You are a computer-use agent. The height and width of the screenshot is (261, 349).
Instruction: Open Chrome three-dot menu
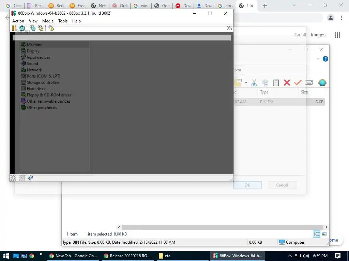pyautogui.click(x=342, y=18)
